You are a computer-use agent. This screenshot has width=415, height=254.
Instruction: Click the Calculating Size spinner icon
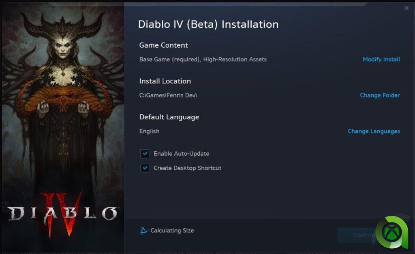coord(143,231)
